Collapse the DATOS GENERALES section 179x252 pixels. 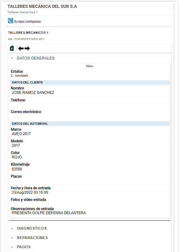[36, 58]
